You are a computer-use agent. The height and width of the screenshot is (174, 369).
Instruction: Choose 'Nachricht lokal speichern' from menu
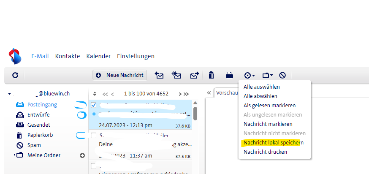[x=274, y=143]
